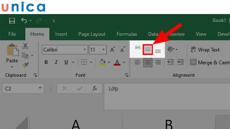Click Increase Font Size icon
The image size is (230, 129).
tap(113, 50)
